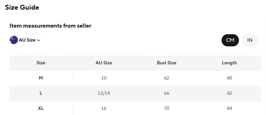The height and width of the screenshot is (115, 266).
Task: Open the AU Size dropdown chevron
Action: [39, 40]
